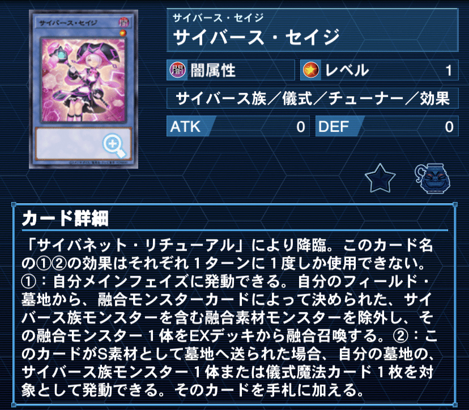Click the Pot of Greed jar icon
469x410 pixels.
click(432, 178)
